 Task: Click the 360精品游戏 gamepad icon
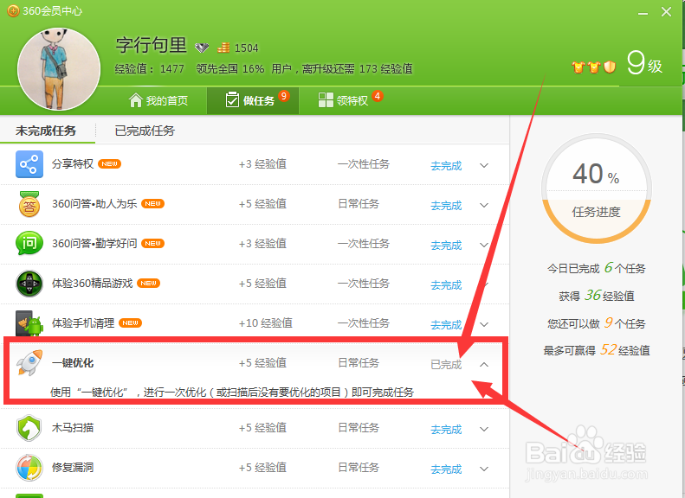click(29, 284)
